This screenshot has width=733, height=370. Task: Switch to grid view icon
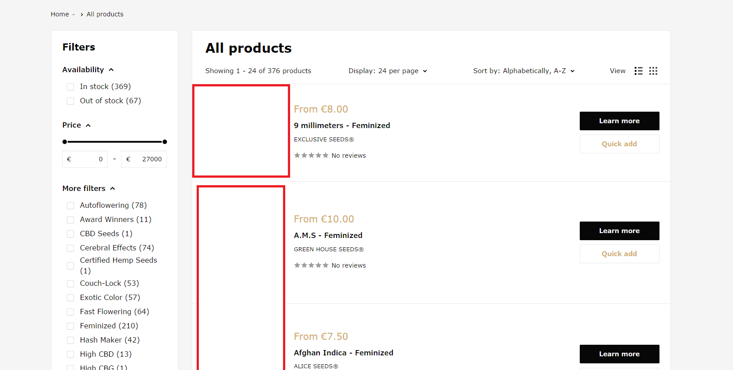653,71
